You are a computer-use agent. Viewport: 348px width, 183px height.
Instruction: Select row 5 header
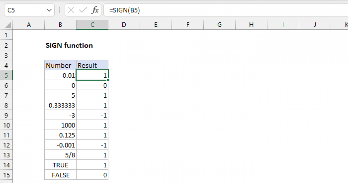(x=6, y=76)
